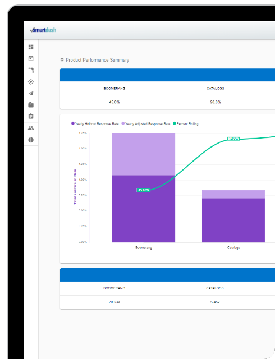Viewport: 275px width, 359px height.
Task: Open the dashboard grid icon in sidebar
Action: click(x=31, y=47)
